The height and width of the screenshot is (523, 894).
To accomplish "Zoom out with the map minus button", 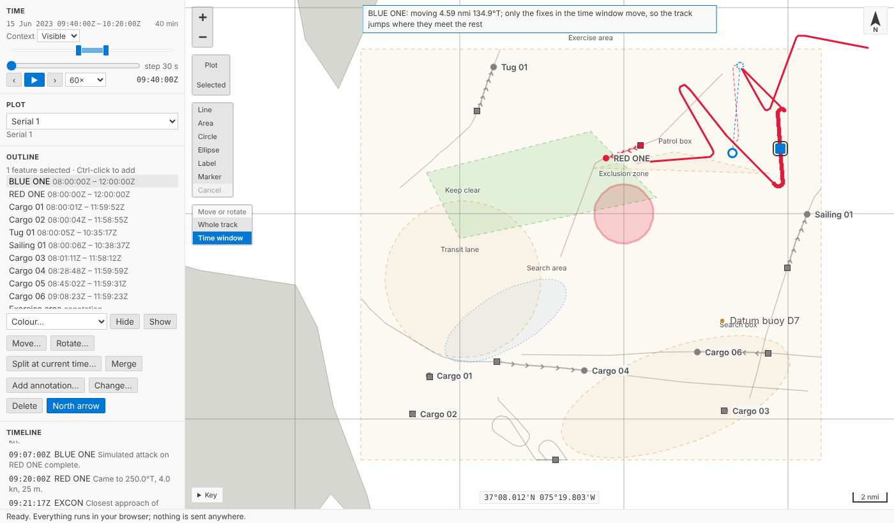I will (202, 37).
